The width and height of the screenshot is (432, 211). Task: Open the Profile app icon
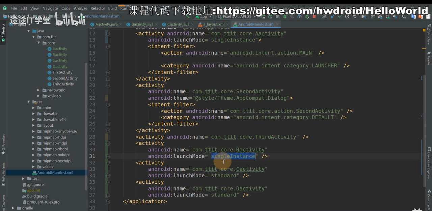(x=299, y=16)
